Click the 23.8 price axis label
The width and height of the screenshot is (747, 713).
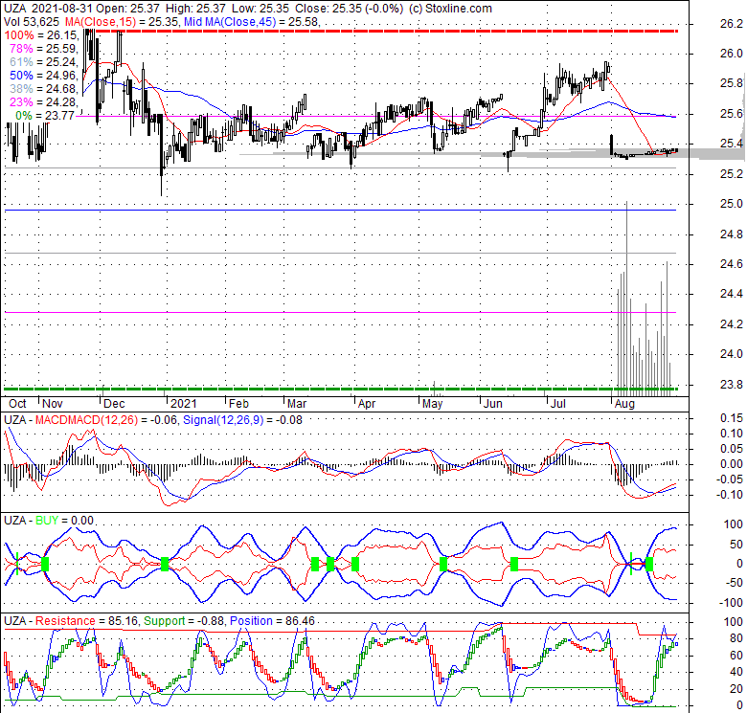click(732, 384)
